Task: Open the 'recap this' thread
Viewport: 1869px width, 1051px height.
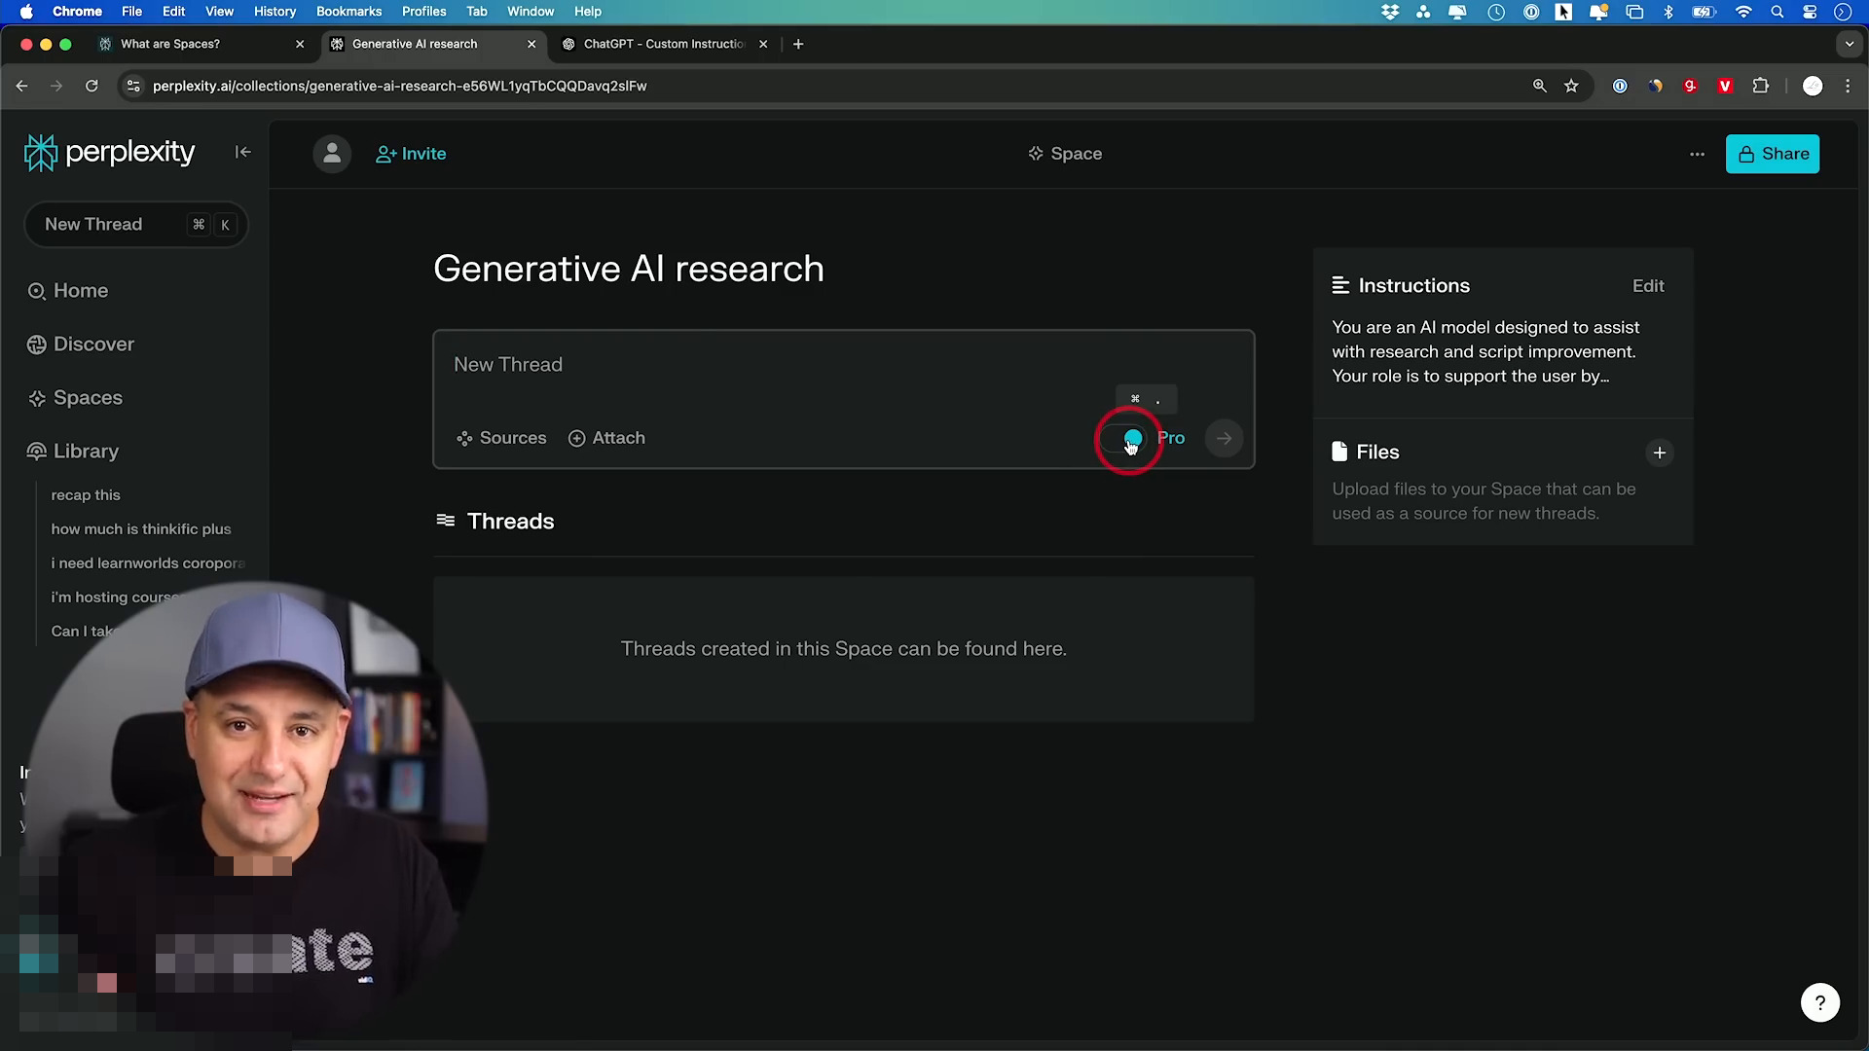Action: pyautogui.click(x=86, y=495)
